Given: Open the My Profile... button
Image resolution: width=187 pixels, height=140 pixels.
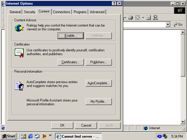Looking at the screenshot, I should point(99,101).
